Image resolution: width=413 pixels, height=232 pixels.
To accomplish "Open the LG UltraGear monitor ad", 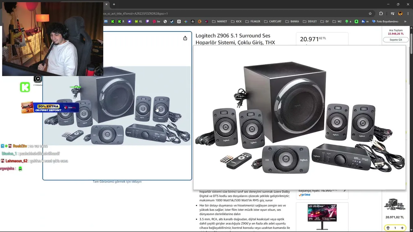I will pyautogui.click(x=322, y=217).
